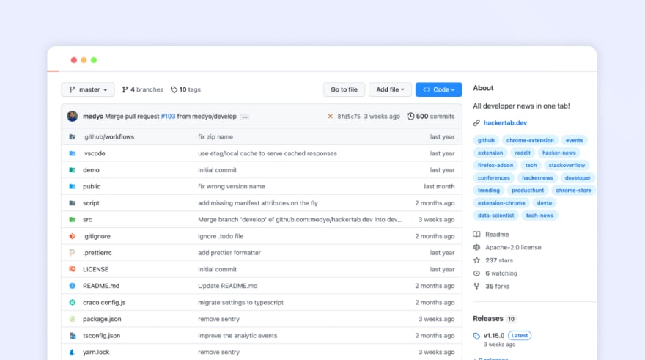Select the tech-news topic tag

click(539, 216)
